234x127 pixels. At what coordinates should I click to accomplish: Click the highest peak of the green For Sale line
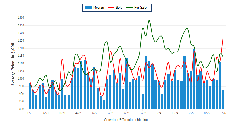pyautogui.click(x=149, y=20)
